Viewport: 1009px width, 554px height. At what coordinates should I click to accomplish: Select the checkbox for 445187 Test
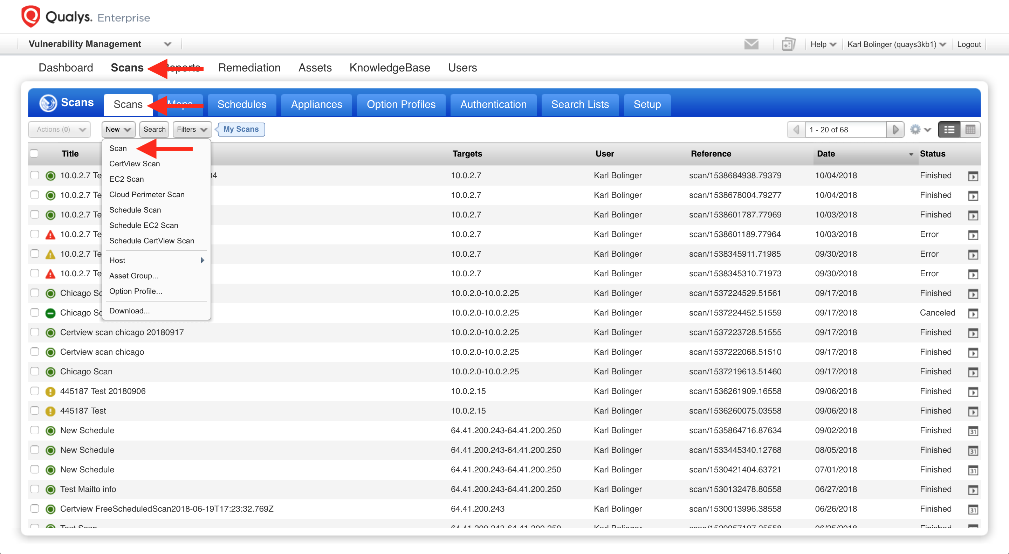point(34,411)
